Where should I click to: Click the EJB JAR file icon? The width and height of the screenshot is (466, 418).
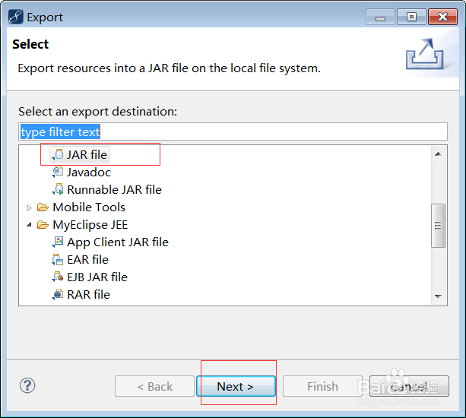tap(58, 277)
